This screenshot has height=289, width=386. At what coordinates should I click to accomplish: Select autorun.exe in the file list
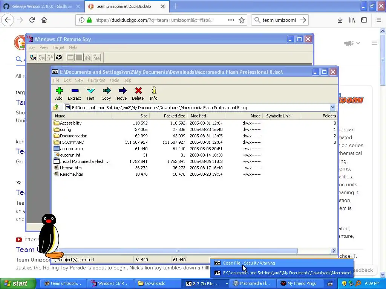71,148
